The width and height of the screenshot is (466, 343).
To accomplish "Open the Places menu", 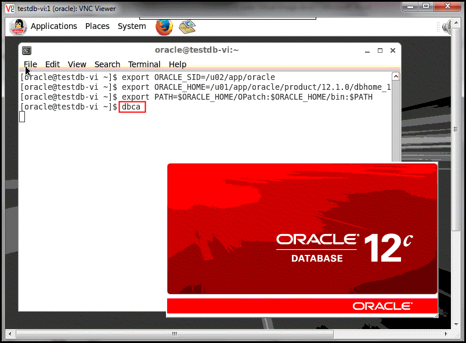I will [97, 26].
